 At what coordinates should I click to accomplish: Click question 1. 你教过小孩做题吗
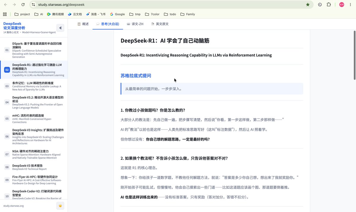coord(153,110)
